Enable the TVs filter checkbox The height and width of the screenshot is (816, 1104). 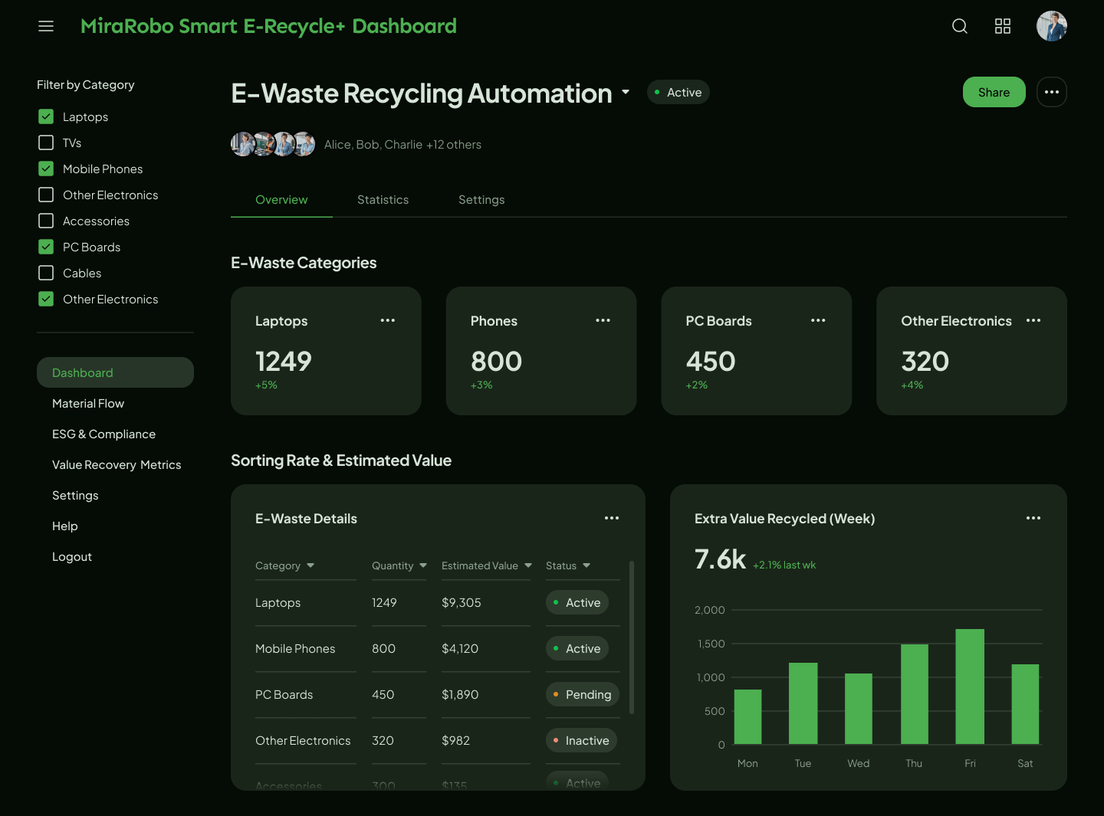46,143
